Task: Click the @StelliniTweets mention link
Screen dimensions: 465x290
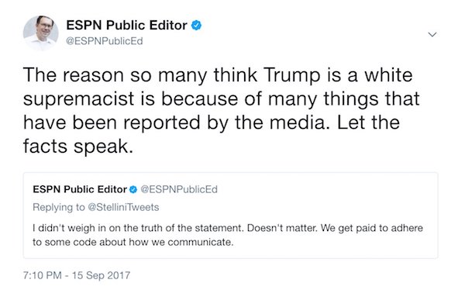Action: click(123, 207)
